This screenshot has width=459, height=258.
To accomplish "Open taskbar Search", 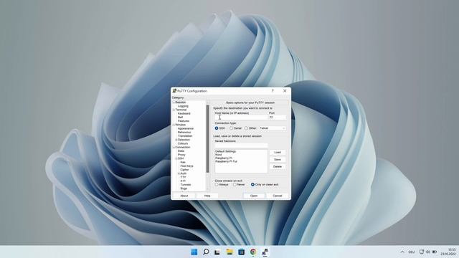I will click(206, 252).
